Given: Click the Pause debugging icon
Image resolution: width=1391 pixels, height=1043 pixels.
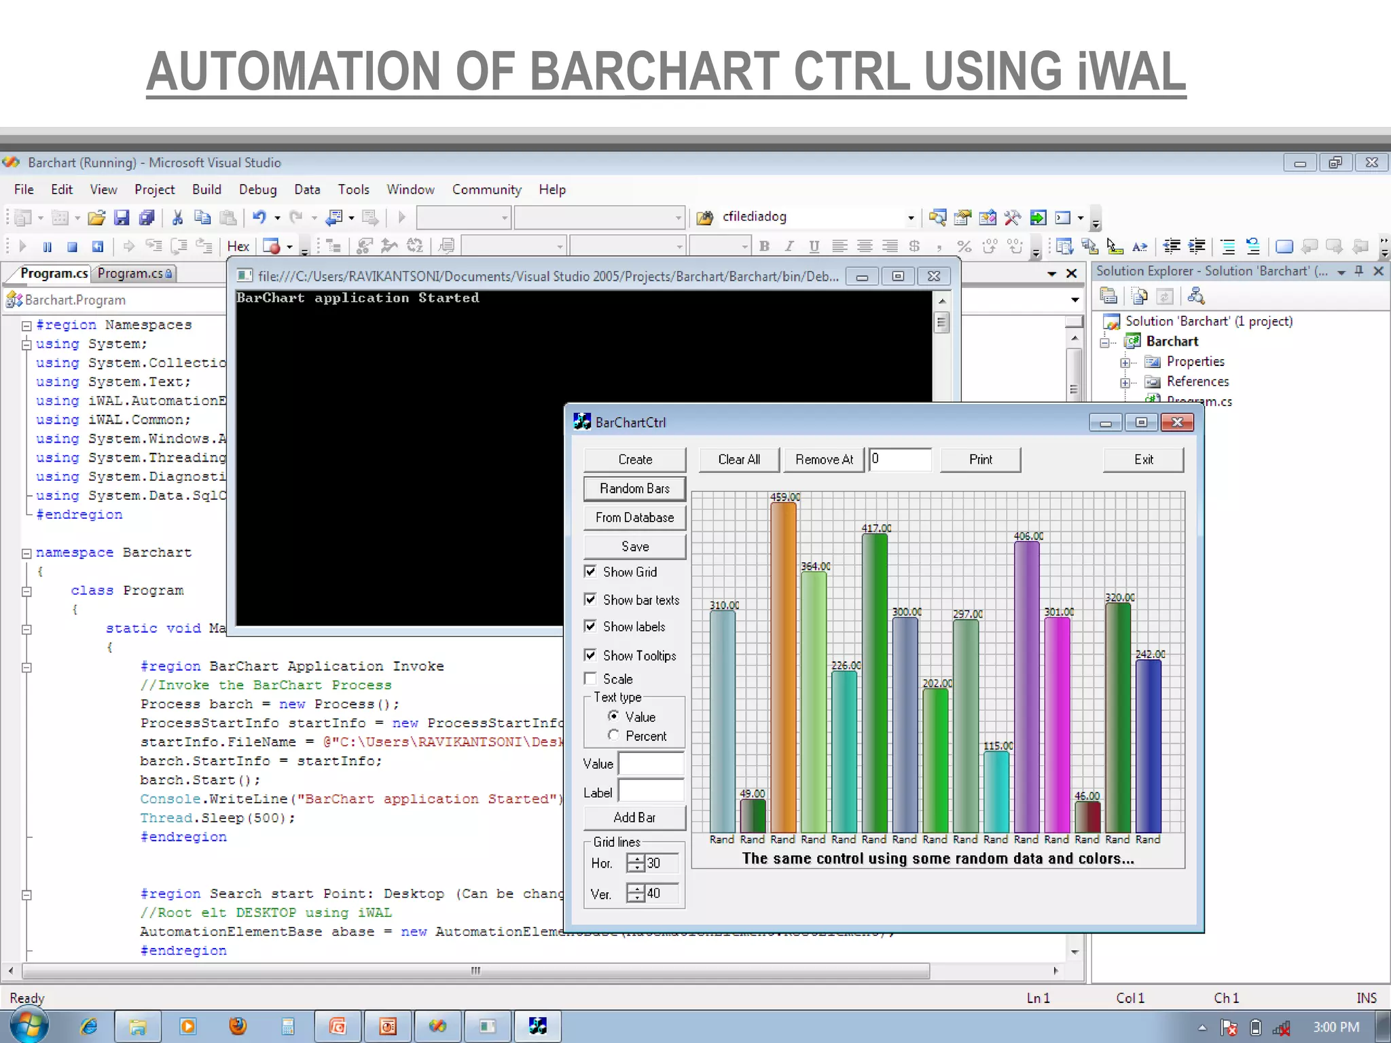Looking at the screenshot, I should click(x=47, y=246).
